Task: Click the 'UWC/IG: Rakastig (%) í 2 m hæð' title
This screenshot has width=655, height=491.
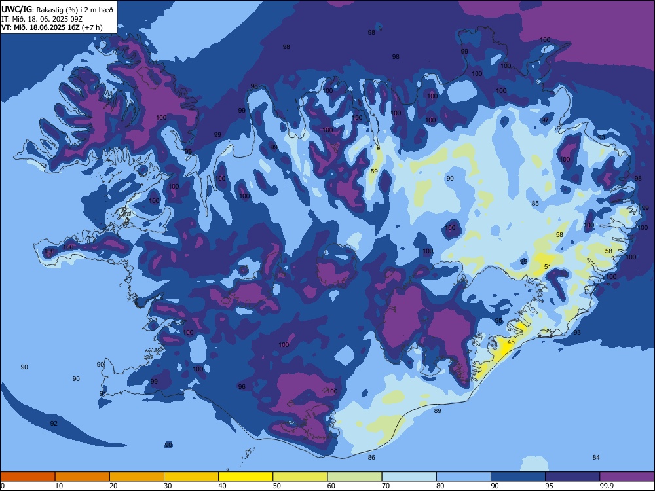Action: [x=57, y=10]
